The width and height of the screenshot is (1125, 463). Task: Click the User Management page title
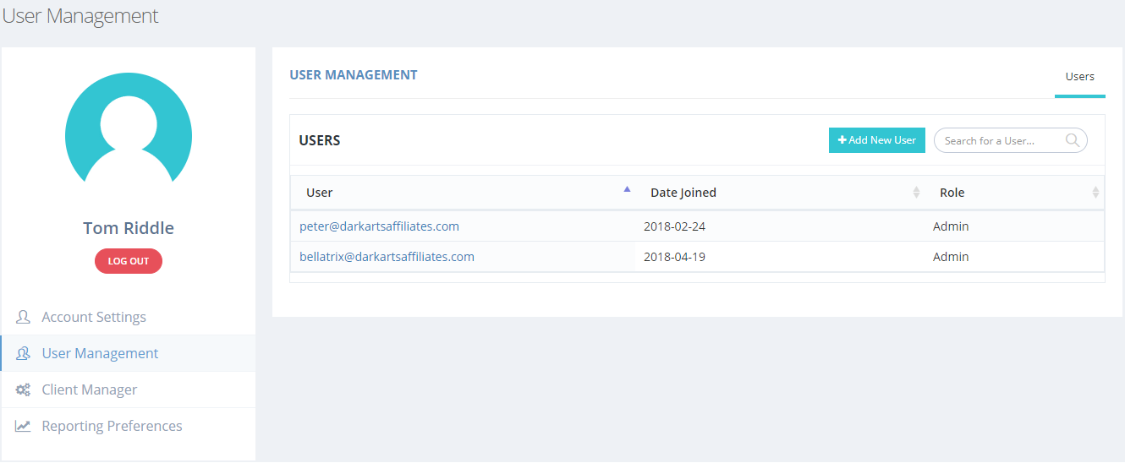(80, 16)
